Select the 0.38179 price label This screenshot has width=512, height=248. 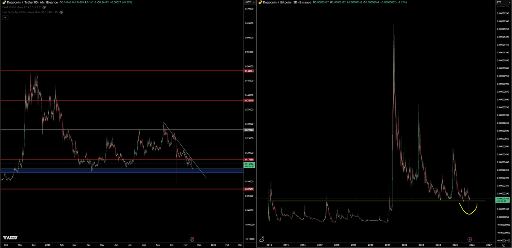pos(249,100)
